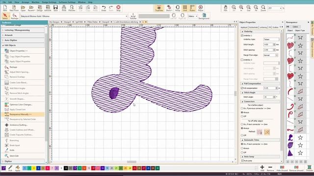Click the Print icon
Screen dimensions: 314x176
(64, 8)
